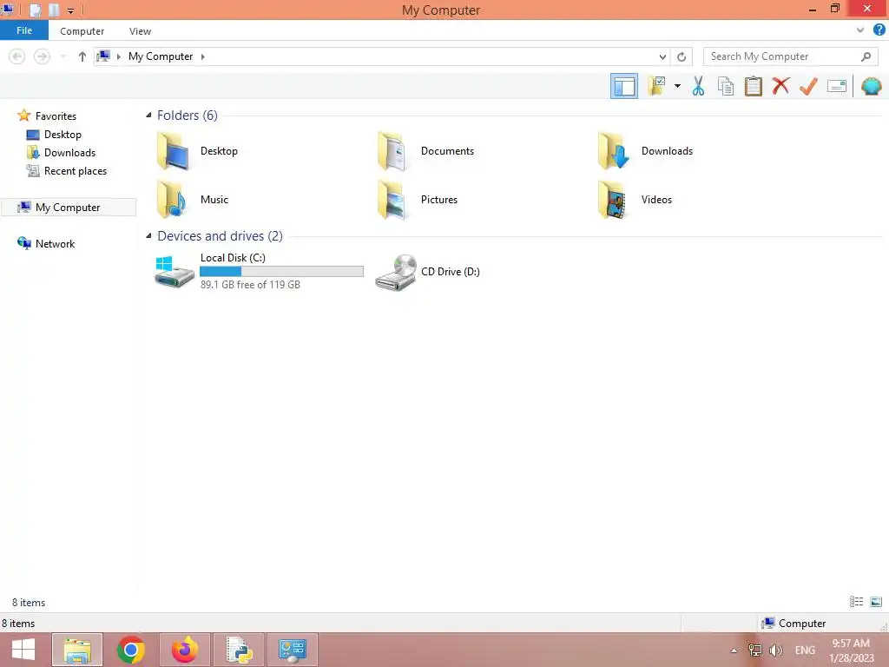
Task: Open the recent locations dropdown arrow
Action: (63, 56)
